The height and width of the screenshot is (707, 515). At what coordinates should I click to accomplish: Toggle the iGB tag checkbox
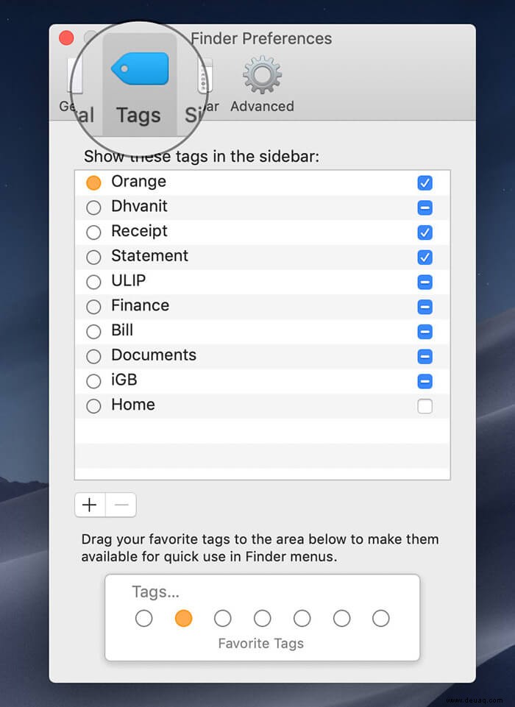[x=425, y=381]
